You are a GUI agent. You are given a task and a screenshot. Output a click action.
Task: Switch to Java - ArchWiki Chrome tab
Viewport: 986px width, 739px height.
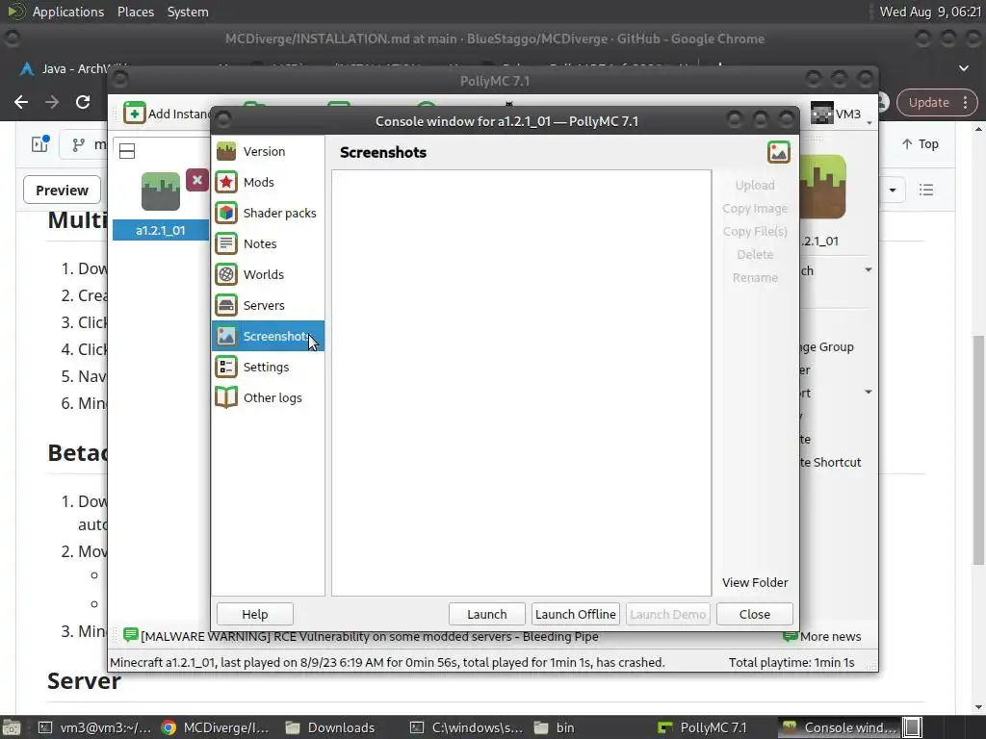tap(74, 68)
